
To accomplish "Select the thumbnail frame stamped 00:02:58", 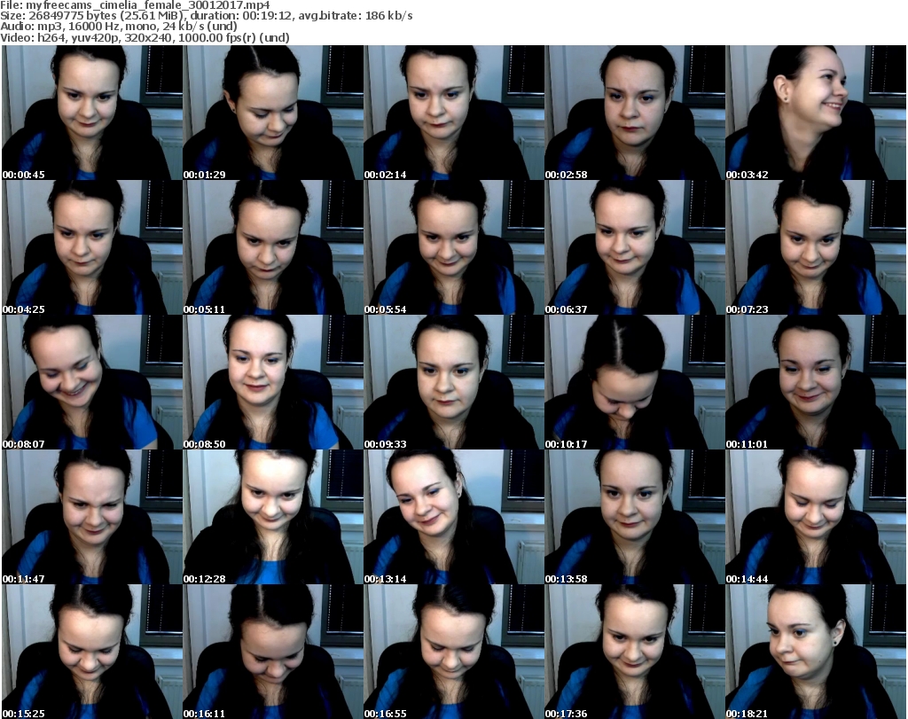I will [x=635, y=113].
